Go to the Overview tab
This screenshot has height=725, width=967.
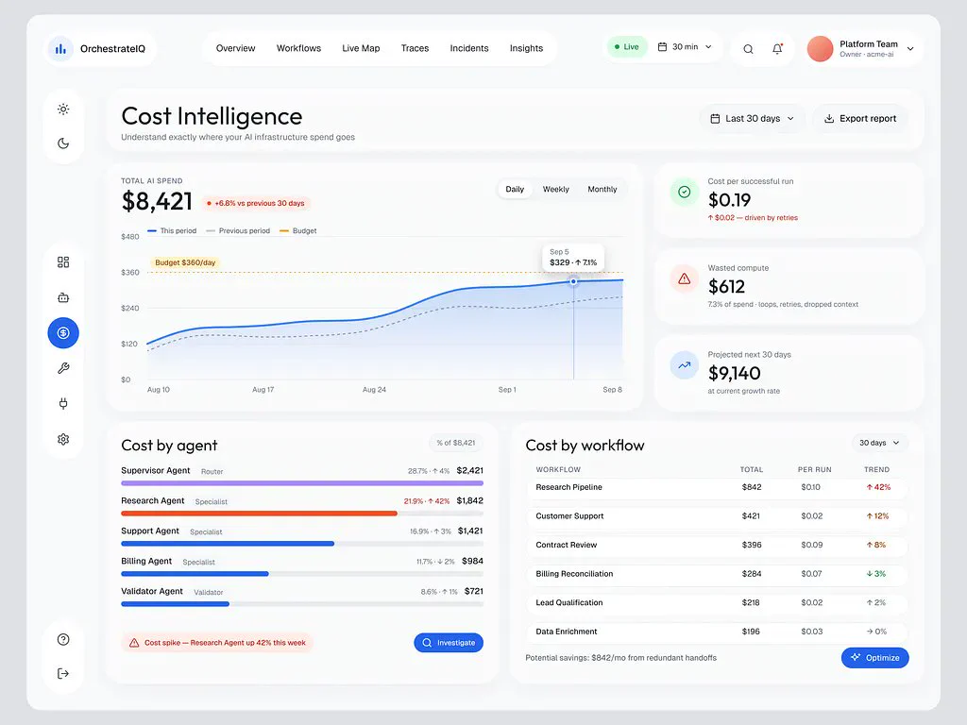click(x=235, y=48)
